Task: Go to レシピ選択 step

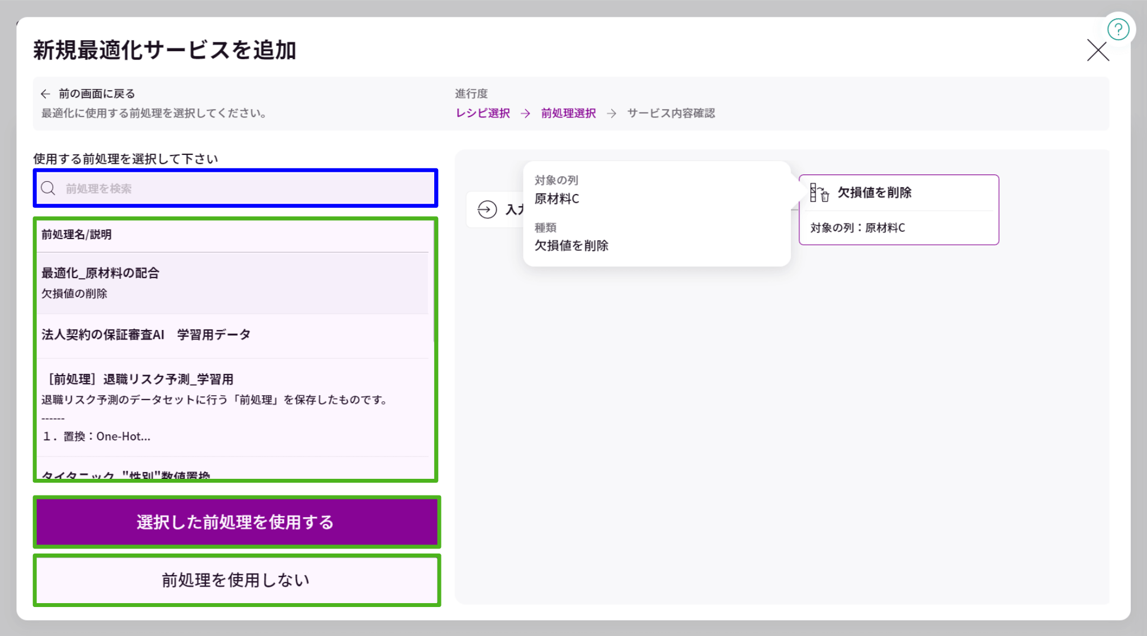Action: coord(482,113)
